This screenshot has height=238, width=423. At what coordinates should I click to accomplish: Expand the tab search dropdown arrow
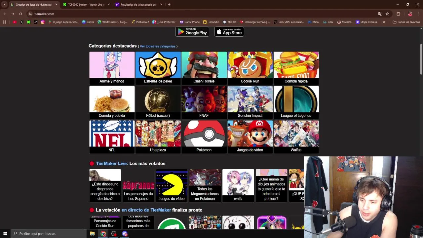click(4, 5)
